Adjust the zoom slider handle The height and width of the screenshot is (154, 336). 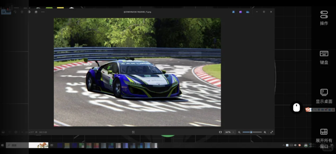pos(251,132)
